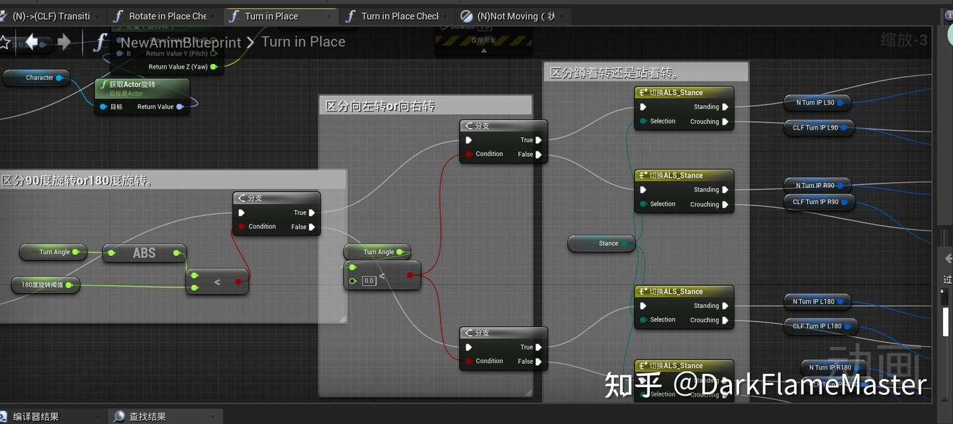This screenshot has height=424, width=953.
Task: Close the (N)->(CLF) Transiti tab
Action: [x=97, y=16]
